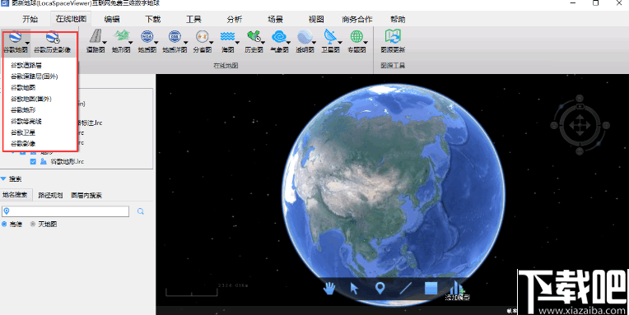Select the 历史图 history map icon

254,36
